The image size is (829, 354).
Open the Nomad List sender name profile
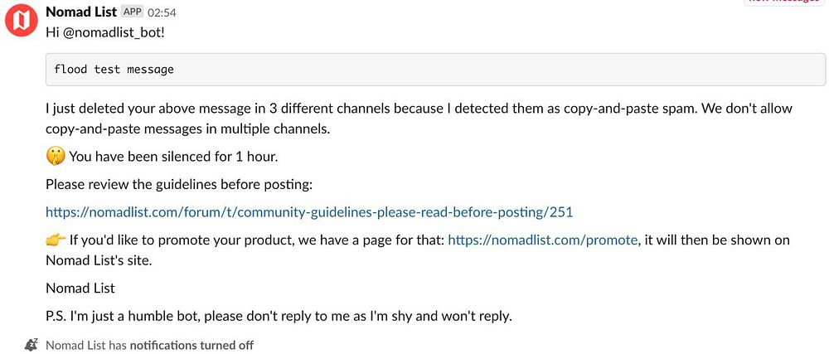(x=81, y=12)
